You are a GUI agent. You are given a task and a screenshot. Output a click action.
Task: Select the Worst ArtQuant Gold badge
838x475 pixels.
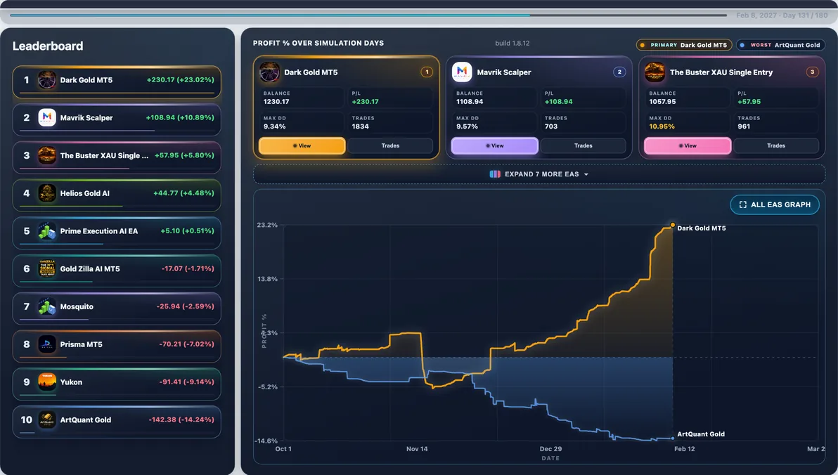pos(781,46)
